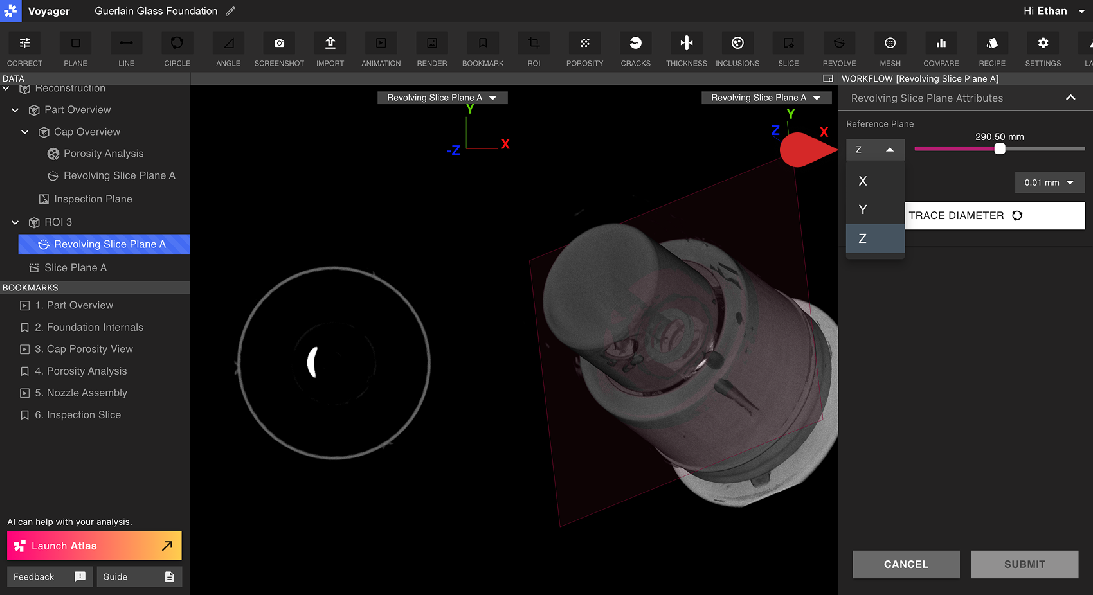The image size is (1093, 595).
Task: Click the Submit button
Action: tap(1025, 564)
